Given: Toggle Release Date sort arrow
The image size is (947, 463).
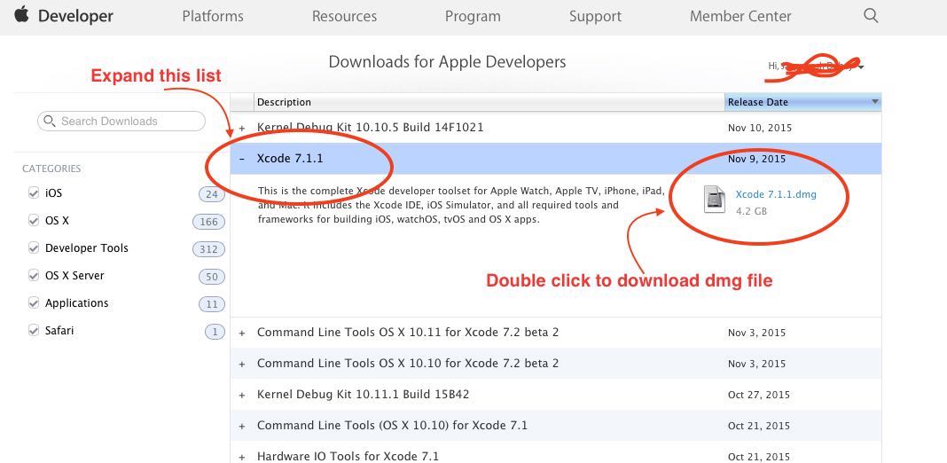Looking at the screenshot, I should (874, 102).
